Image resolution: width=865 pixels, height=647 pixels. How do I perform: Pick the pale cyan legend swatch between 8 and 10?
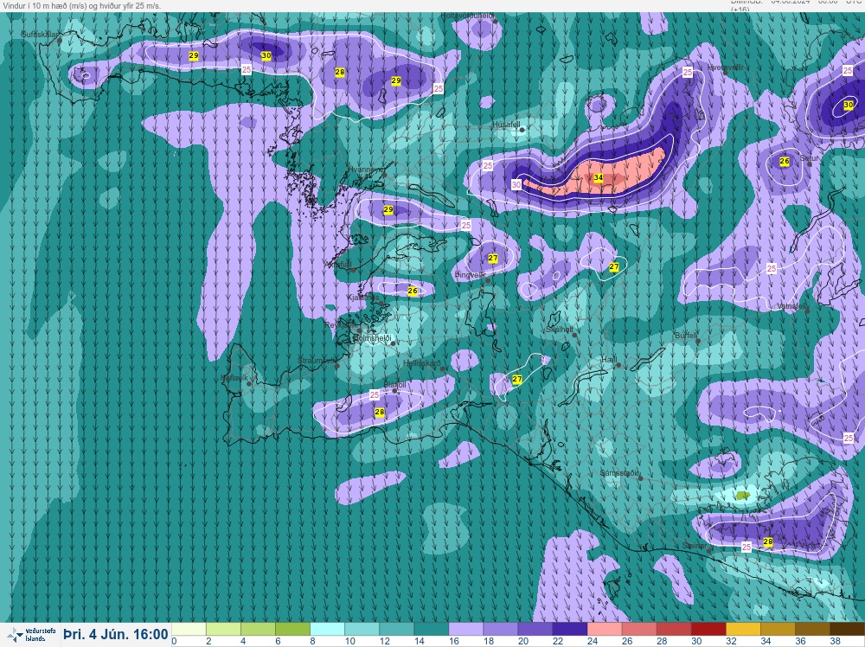pyautogui.click(x=328, y=630)
